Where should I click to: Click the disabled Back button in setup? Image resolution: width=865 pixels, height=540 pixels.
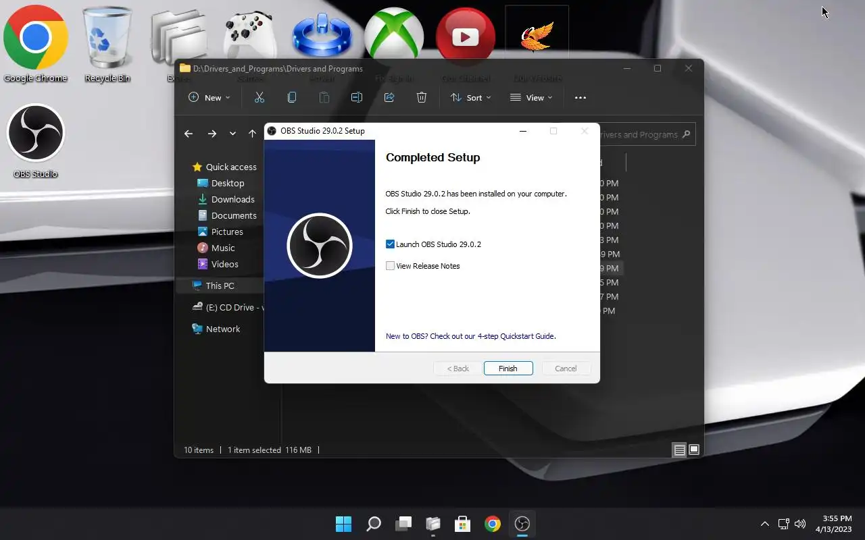pos(458,369)
